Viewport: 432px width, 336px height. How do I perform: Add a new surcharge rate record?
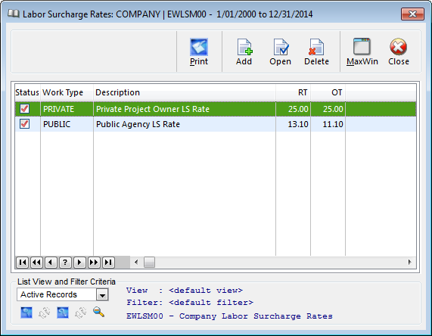pos(244,47)
